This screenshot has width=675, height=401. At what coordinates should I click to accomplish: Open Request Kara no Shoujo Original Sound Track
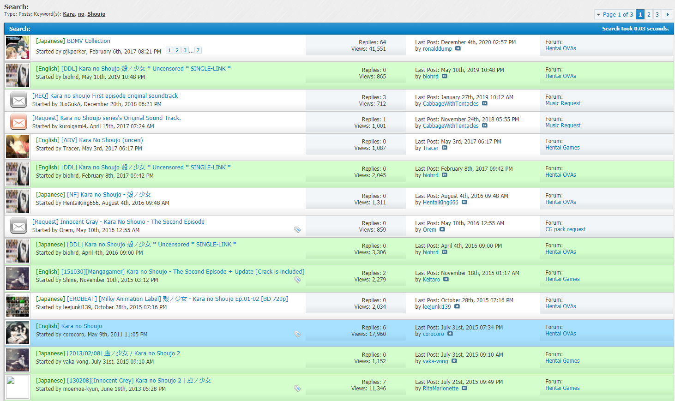(121, 118)
